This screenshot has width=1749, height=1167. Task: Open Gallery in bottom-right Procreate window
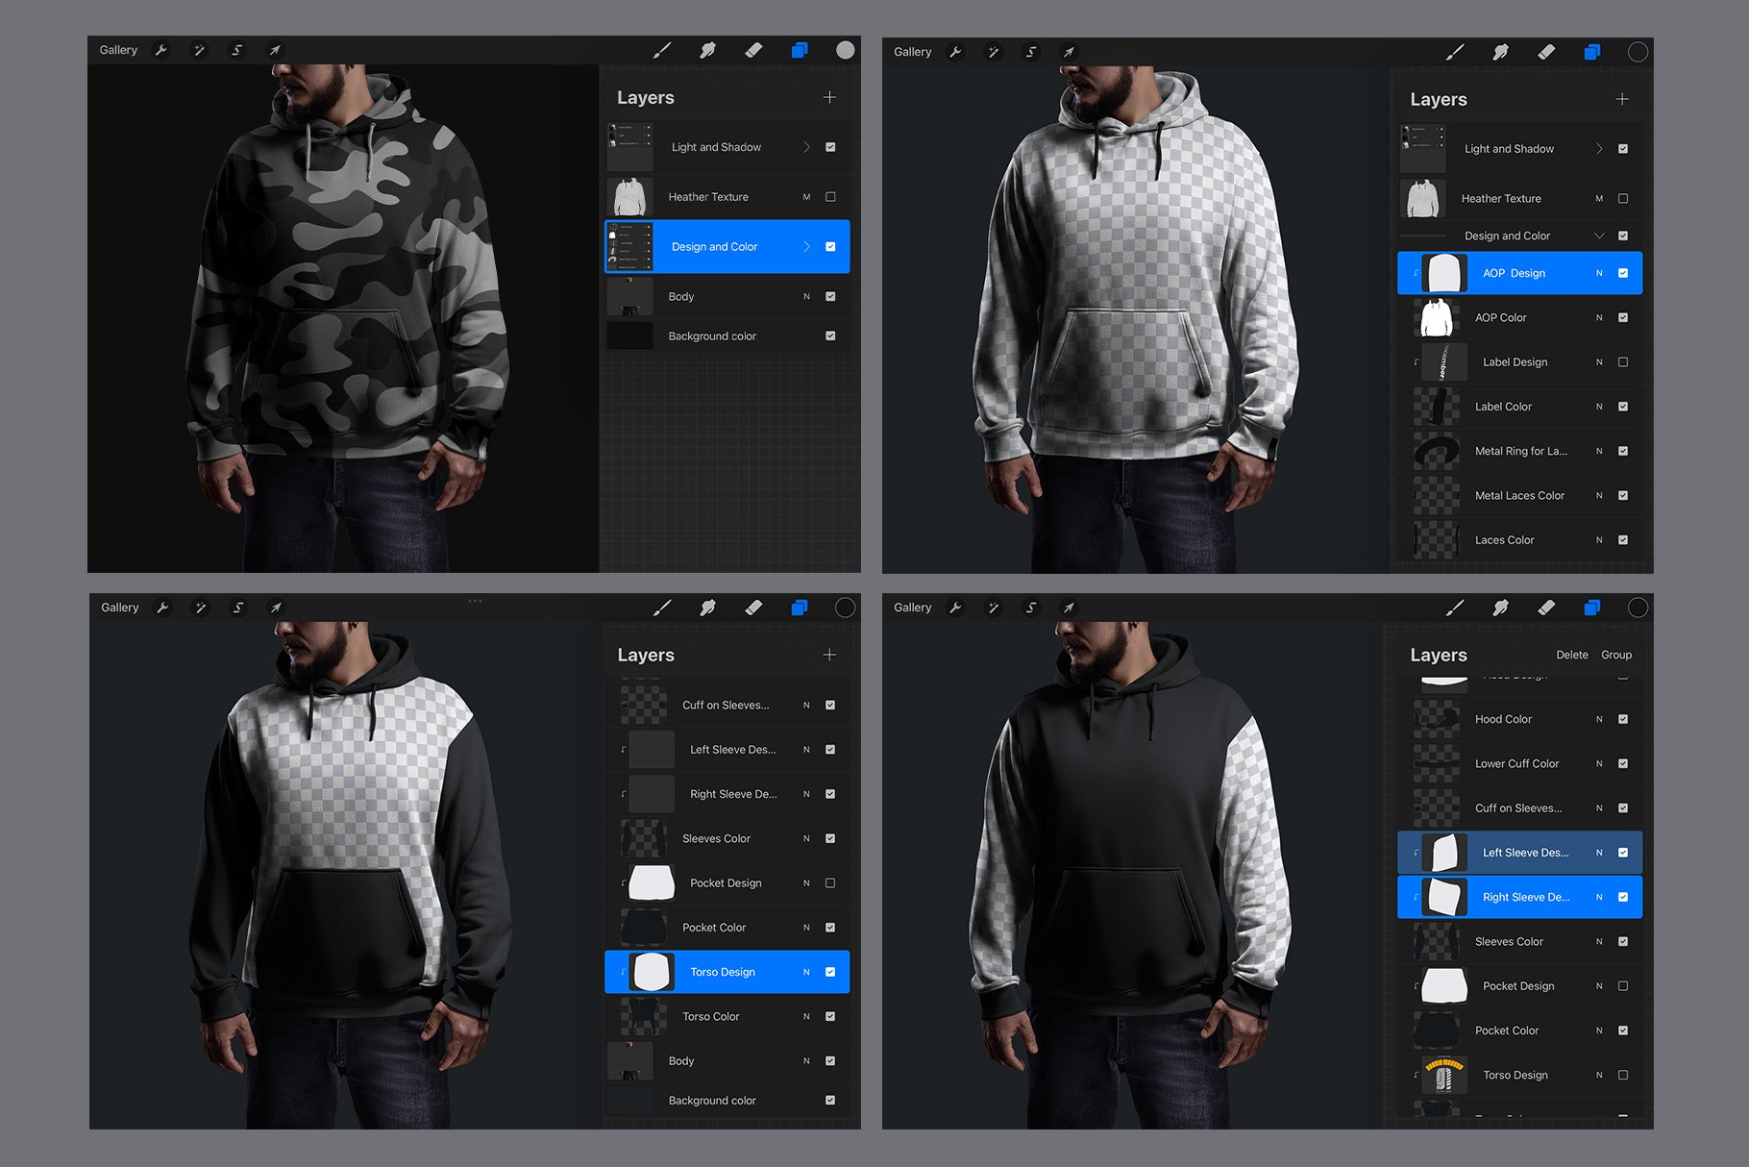(912, 608)
